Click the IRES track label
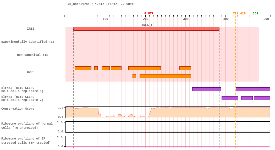 [31, 29]
